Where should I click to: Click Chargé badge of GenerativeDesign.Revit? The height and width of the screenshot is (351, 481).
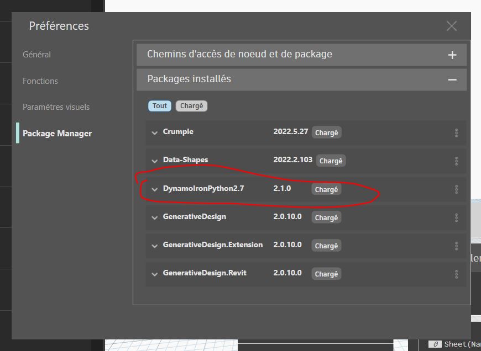pyautogui.click(x=326, y=274)
